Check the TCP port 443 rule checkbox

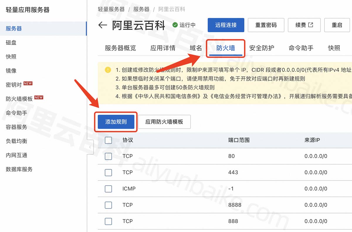(109, 172)
